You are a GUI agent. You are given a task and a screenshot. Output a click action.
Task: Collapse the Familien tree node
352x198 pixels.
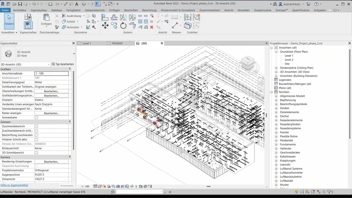(272, 92)
